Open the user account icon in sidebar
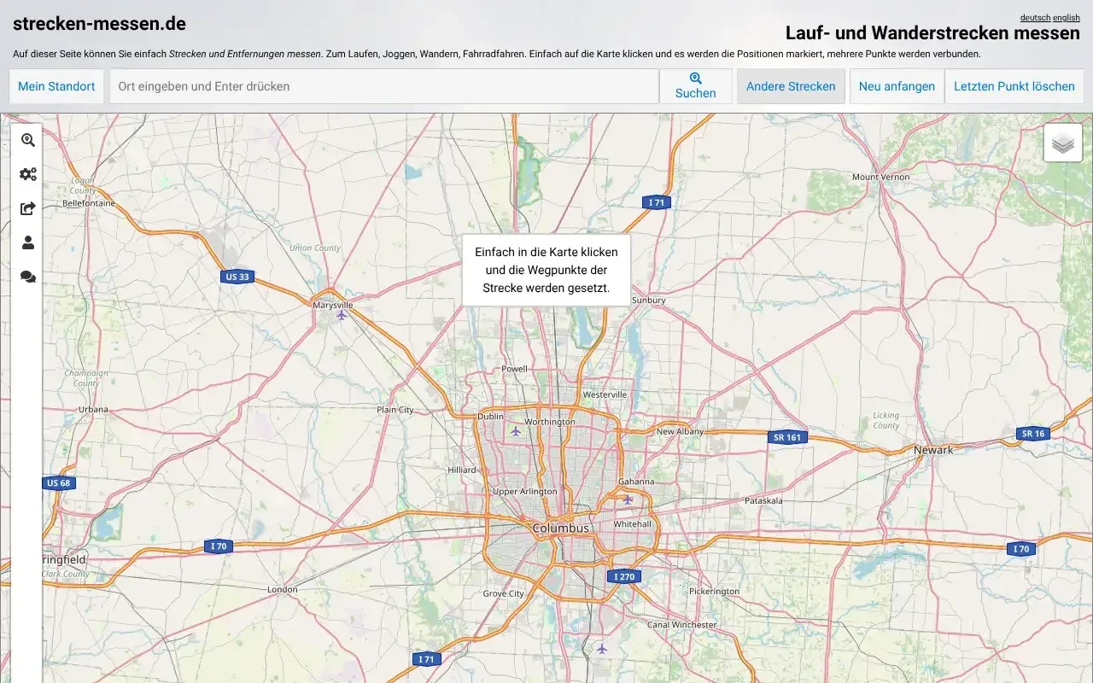This screenshot has height=683, width=1093. click(28, 242)
